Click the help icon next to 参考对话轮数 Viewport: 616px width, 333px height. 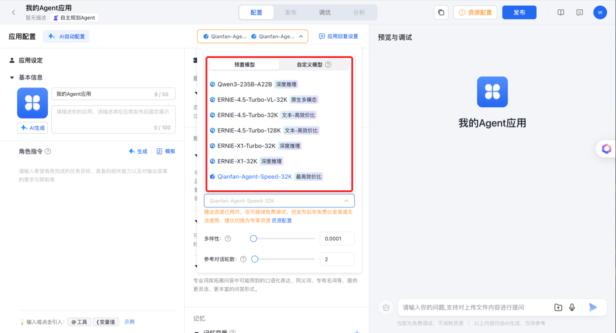pos(243,259)
